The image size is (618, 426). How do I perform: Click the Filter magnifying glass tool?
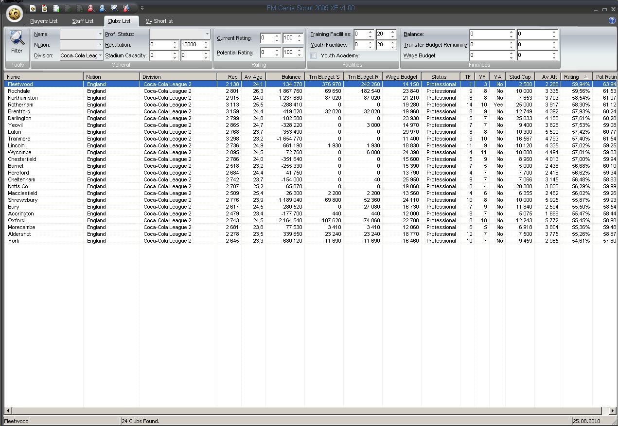click(x=17, y=41)
